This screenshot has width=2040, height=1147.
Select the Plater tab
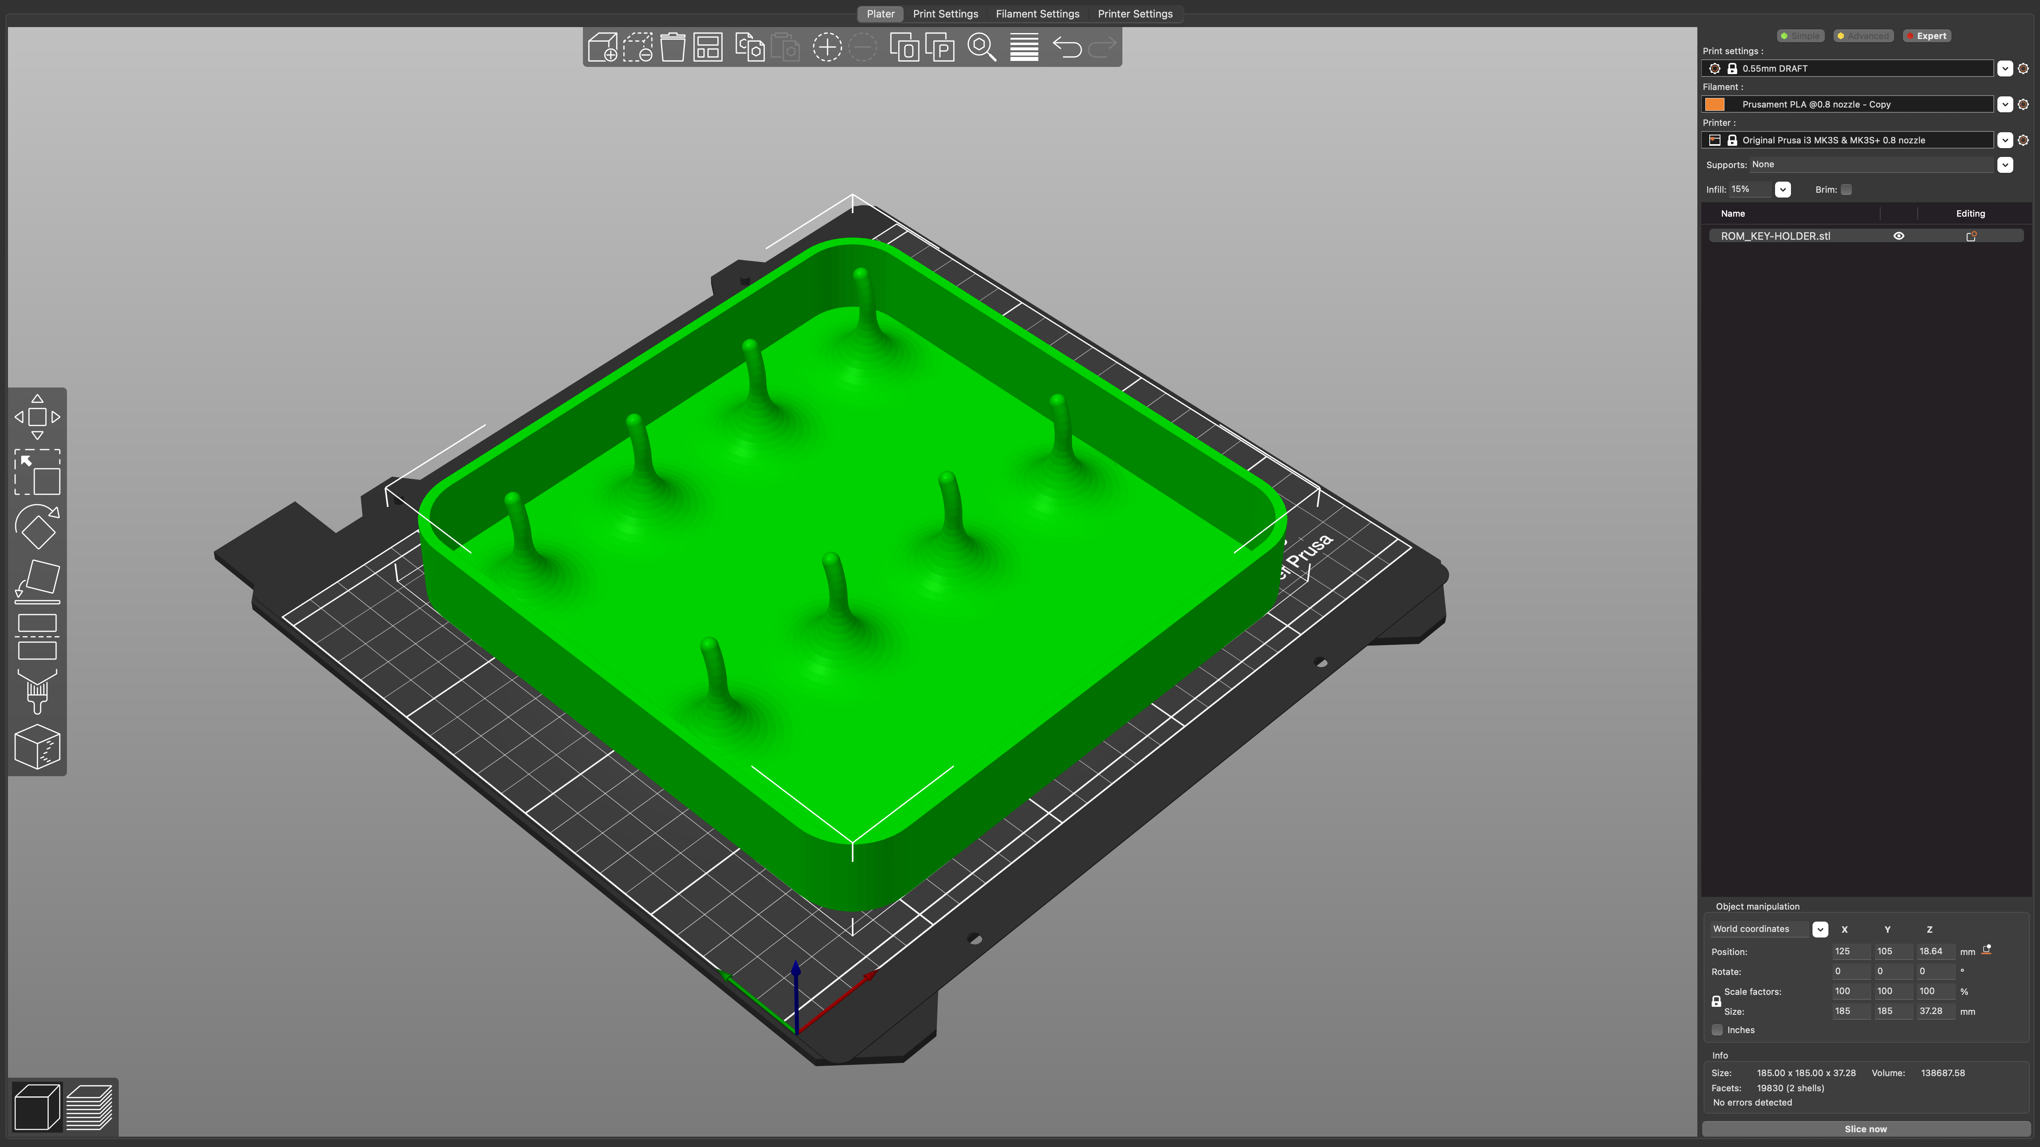(880, 14)
